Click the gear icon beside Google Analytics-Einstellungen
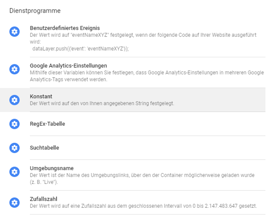Viewport: 268px width, 218px height. pyautogui.click(x=15, y=69)
